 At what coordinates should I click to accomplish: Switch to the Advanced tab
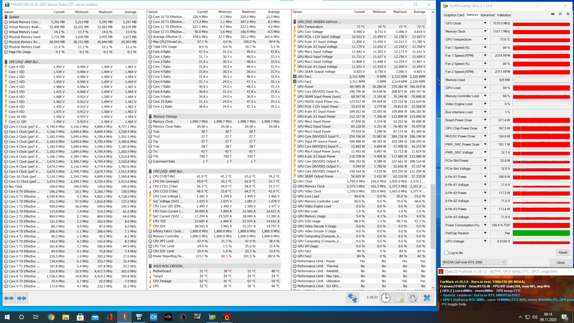(x=487, y=15)
